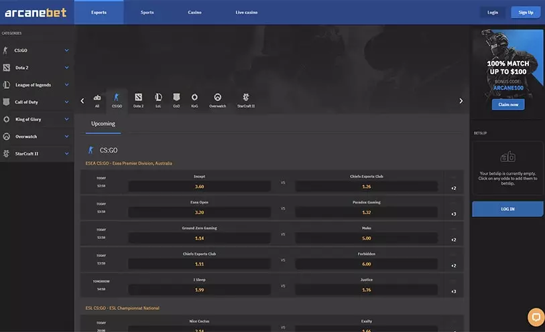
Task: Click the arcanebet logo
Action: [x=36, y=13]
